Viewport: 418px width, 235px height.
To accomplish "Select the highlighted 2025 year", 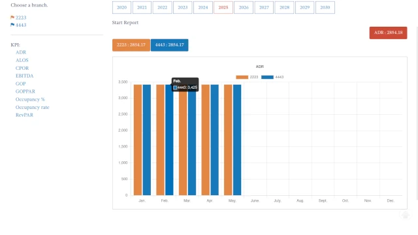I will tap(223, 7).
